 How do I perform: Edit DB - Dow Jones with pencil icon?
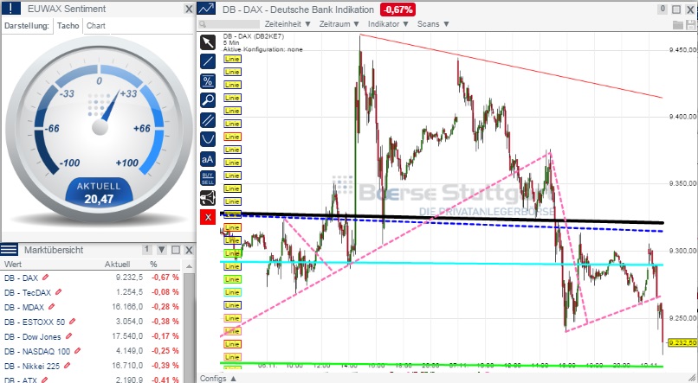(68, 336)
